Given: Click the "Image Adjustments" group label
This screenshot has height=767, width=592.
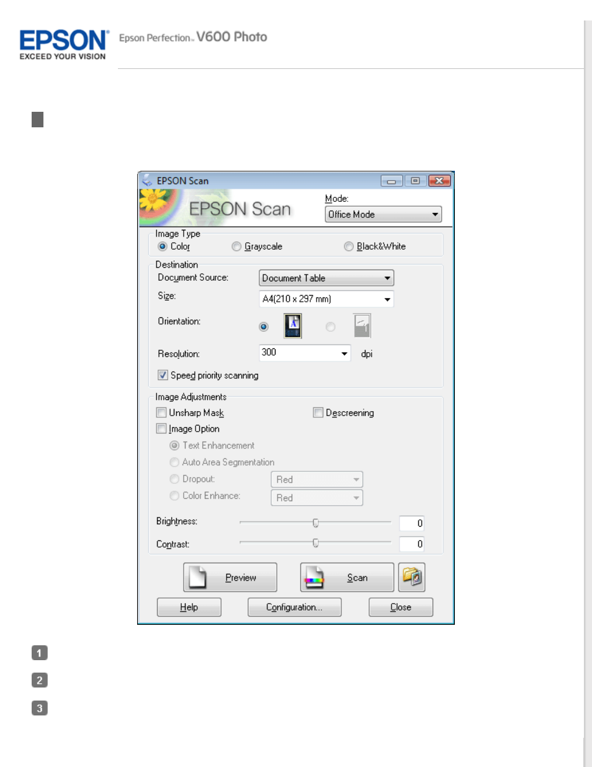Looking at the screenshot, I should (191, 397).
